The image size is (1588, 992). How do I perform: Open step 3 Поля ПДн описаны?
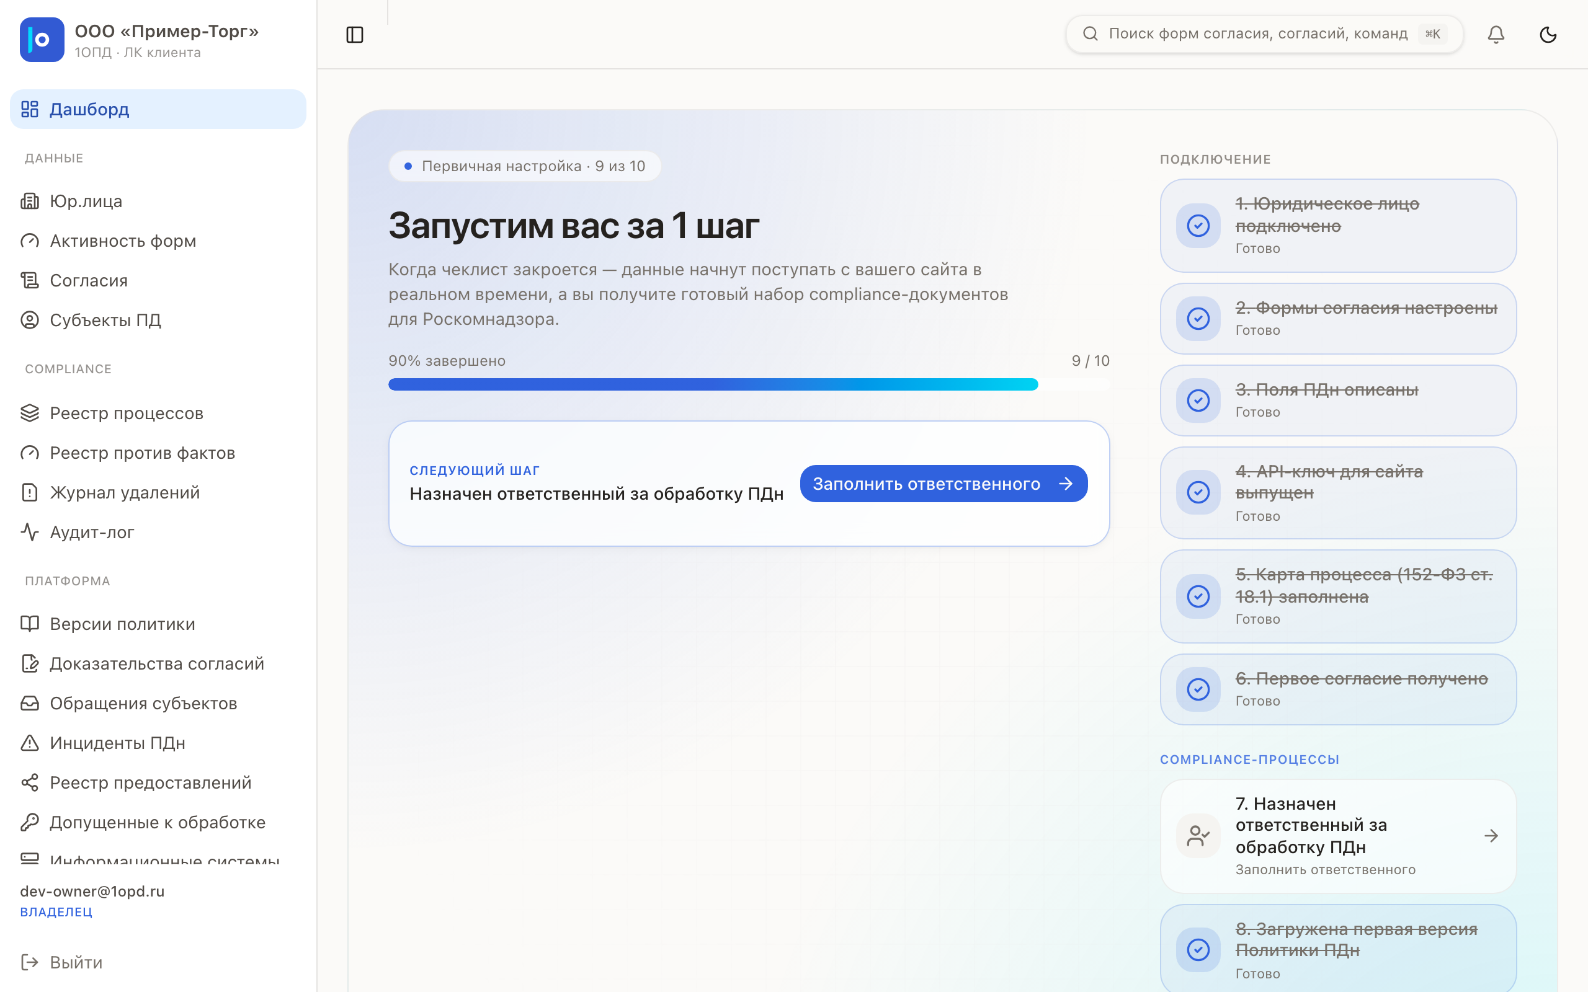[x=1338, y=401]
